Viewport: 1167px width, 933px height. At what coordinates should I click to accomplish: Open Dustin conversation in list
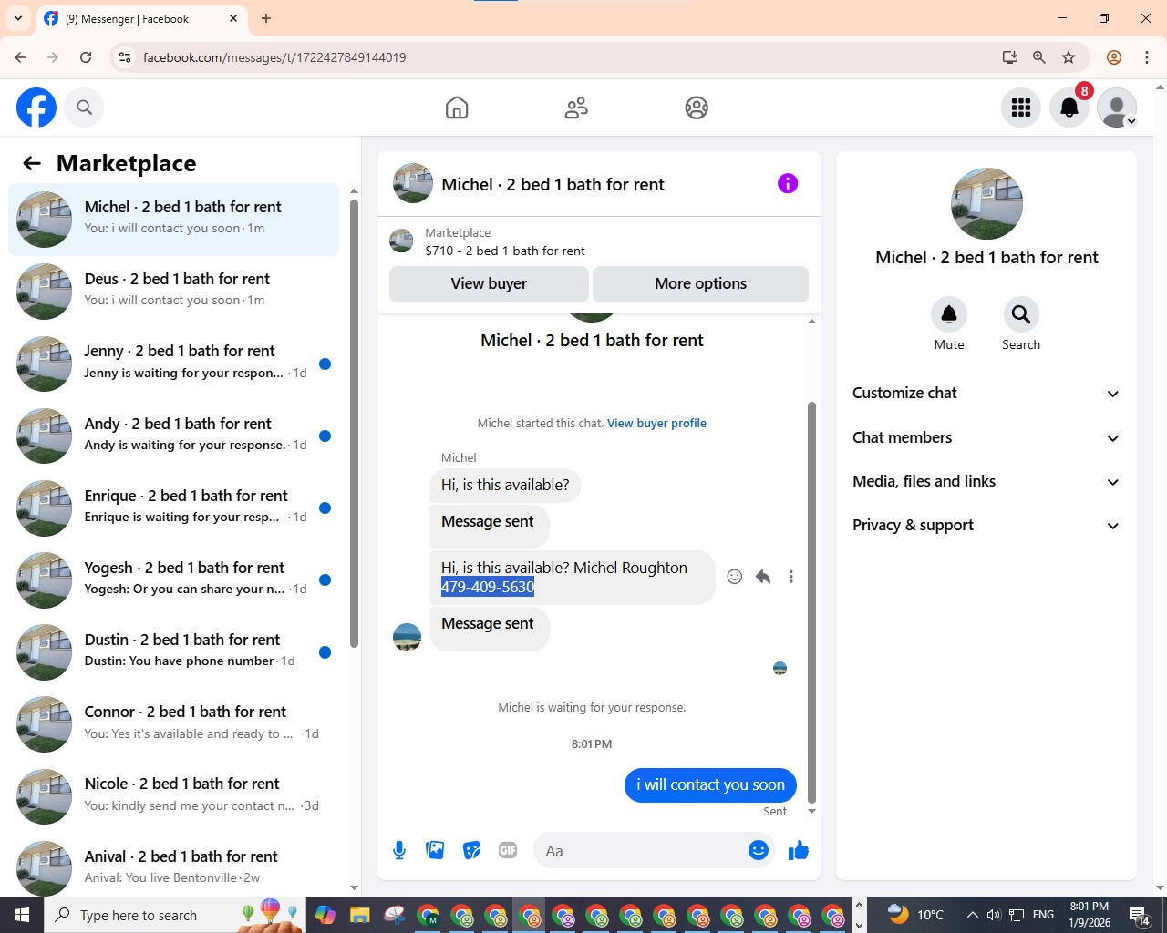coord(173,651)
